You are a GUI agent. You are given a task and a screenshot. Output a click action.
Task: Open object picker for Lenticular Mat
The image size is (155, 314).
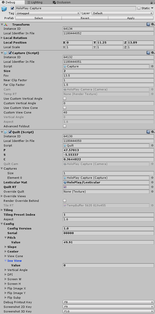(x=152, y=182)
